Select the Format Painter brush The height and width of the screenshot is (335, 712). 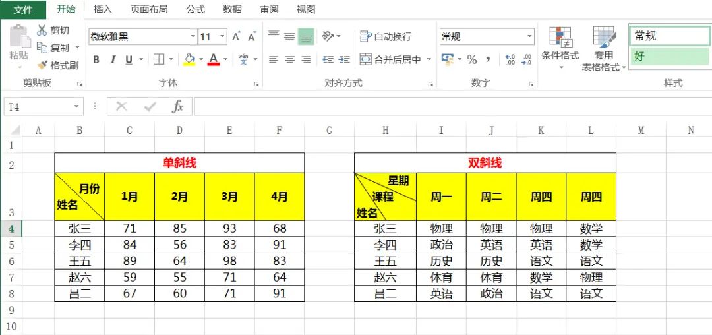click(42, 65)
